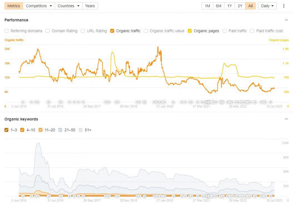293x204 pixels.
Task: Uncheck the Organic traffic checkbox
Action: (x=112, y=31)
